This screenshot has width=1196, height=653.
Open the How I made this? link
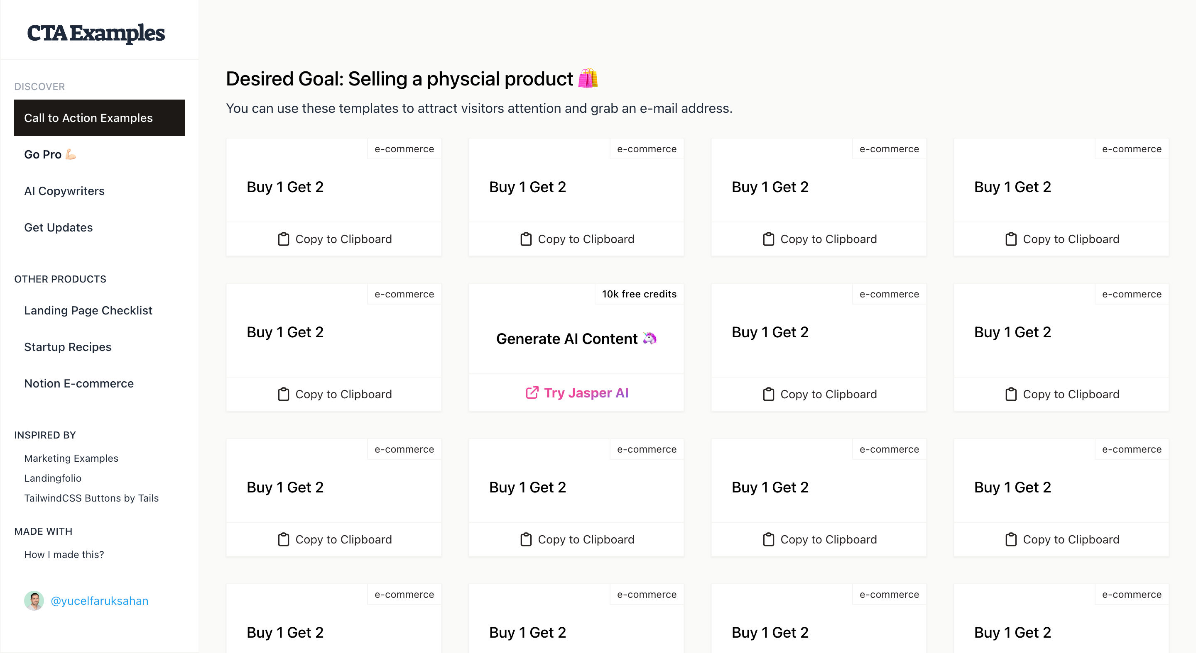tap(64, 555)
